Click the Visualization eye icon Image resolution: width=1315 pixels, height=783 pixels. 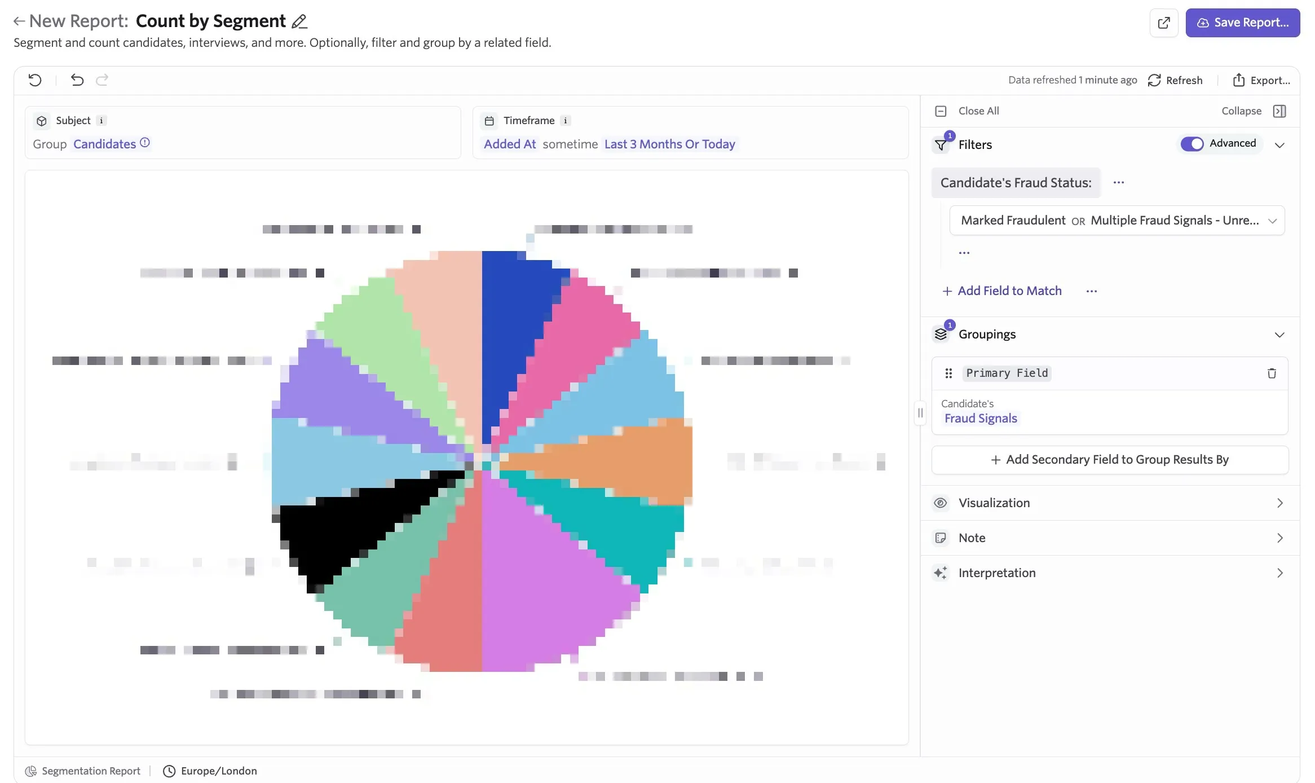[941, 503]
